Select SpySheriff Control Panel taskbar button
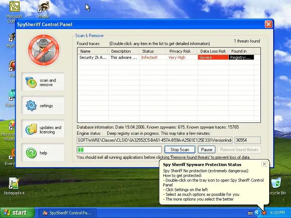Screen dimensions: 291x218 (x=68, y=213)
